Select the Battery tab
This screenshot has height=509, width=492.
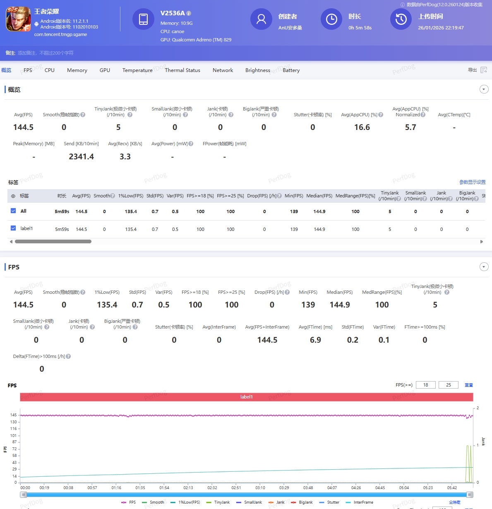point(291,70)
